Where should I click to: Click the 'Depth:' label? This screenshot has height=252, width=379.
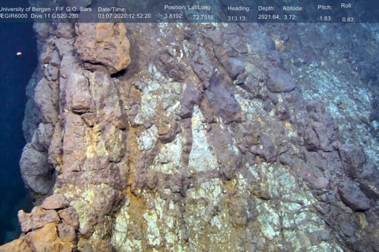267,9
